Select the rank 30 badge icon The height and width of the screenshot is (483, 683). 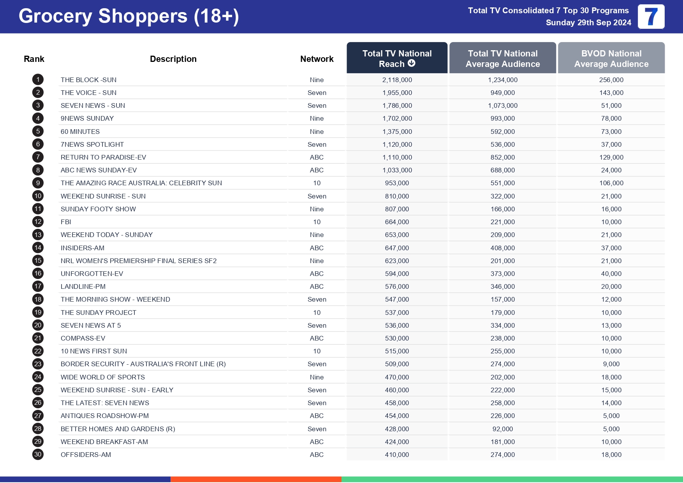click(x=37, y=454)
